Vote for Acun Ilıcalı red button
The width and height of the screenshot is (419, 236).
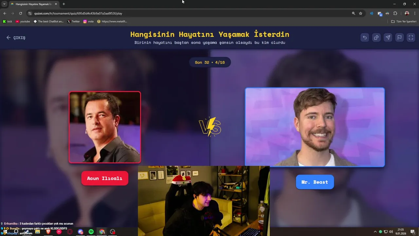pyautogui.click(x=105, y=178)
